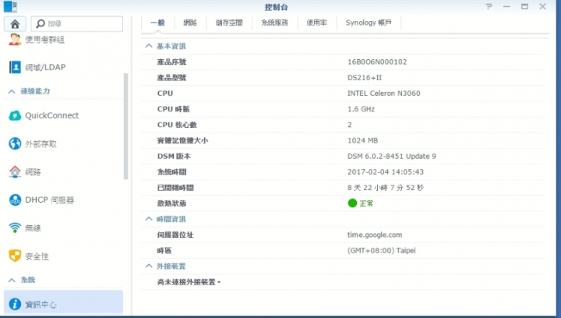The image size is (561, 318).
Task: Click DSM 6.0.2-8451 Update 9 text
Action: click(x=392, y=157)
